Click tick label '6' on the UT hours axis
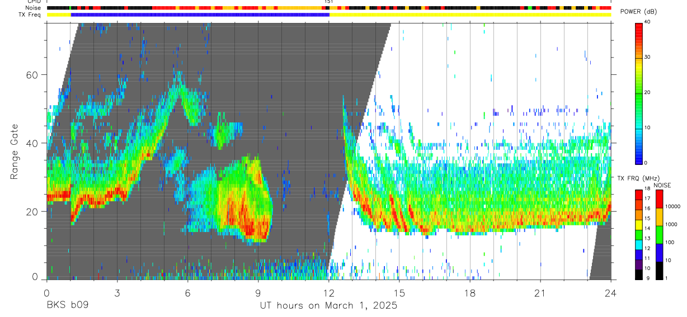The width and height of the screenshot is (687, 317). [187, 293]
